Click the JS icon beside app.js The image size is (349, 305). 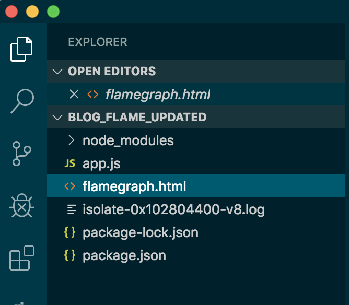69,163
